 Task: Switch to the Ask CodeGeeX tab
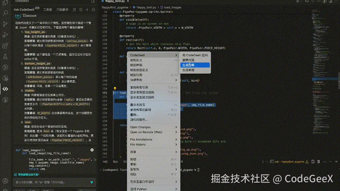point(24,10)
